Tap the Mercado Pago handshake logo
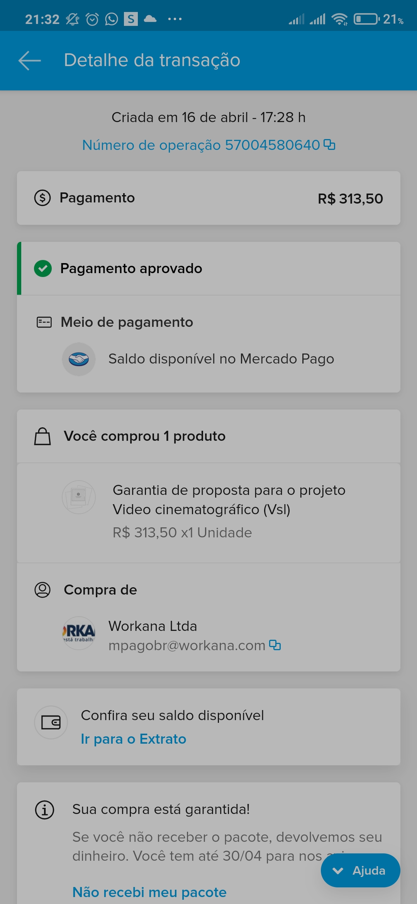 (79, 359)
